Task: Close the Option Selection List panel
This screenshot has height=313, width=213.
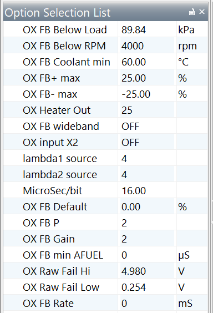Action: (202, 12)
